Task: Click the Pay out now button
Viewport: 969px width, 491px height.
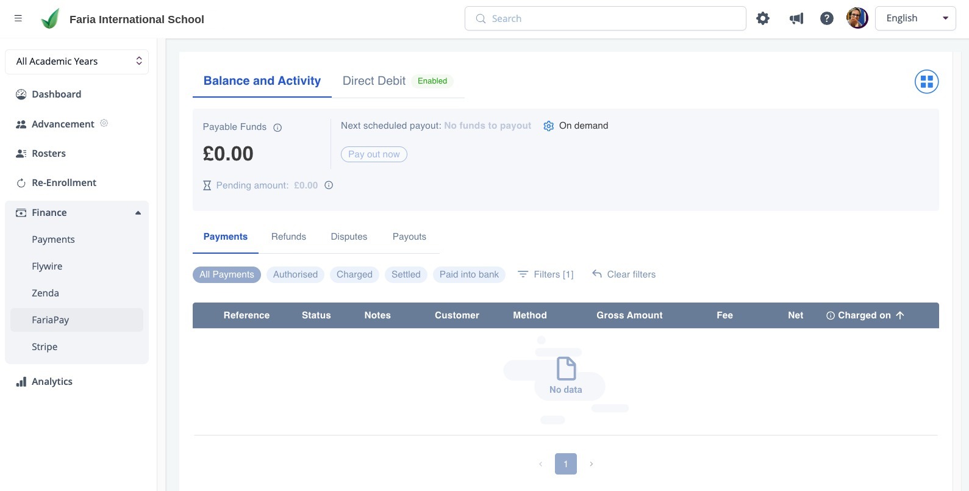Action: pos(374,154)
